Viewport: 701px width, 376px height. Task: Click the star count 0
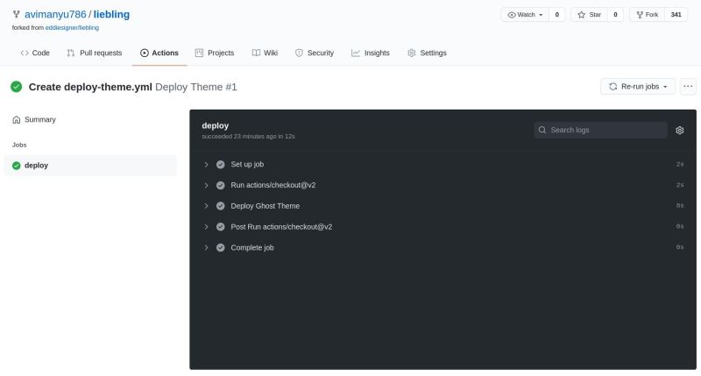(615, 15)
